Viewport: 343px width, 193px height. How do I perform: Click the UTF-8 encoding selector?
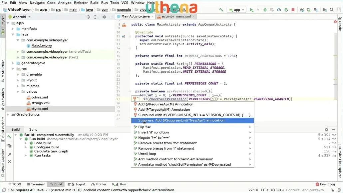(277, 190)
